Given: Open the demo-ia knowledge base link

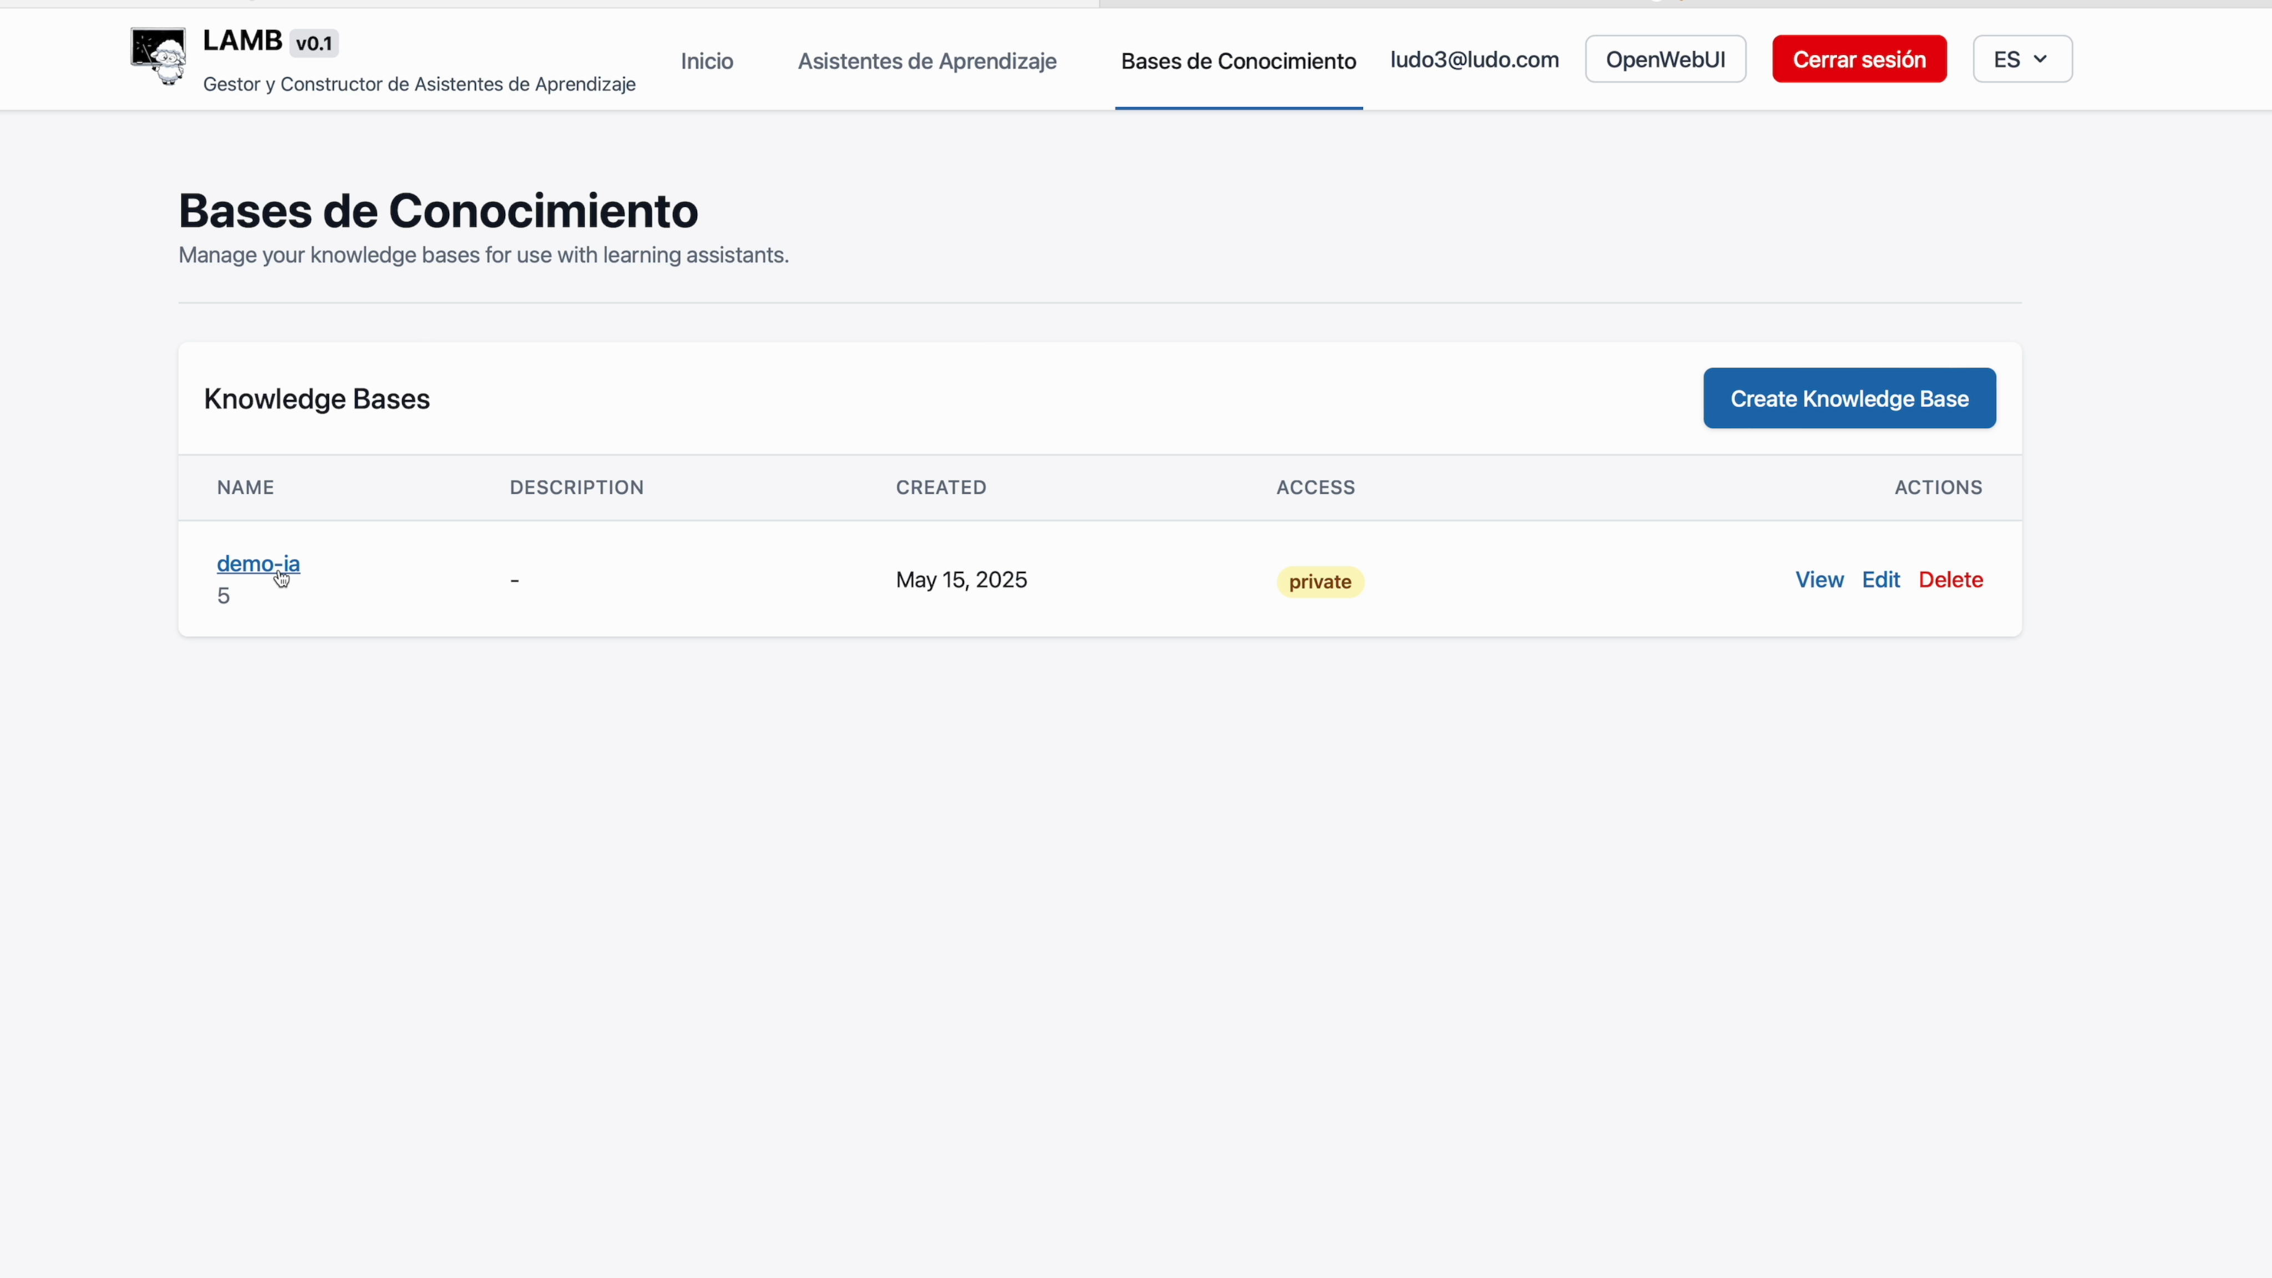Looking at the screenshot, I should [x=257, y=564].
